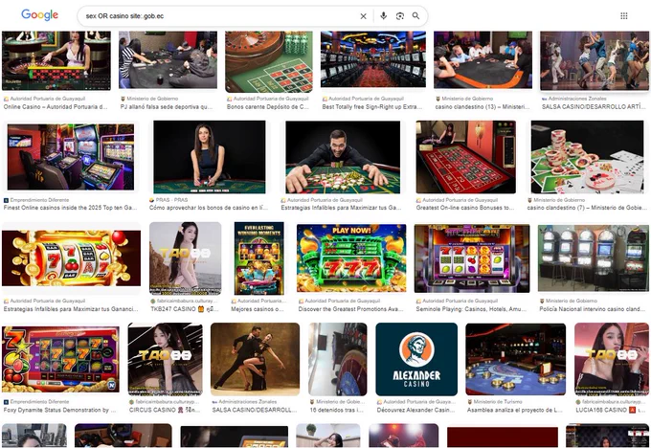Viewport: 651px width, 448px height.
Task: Click 'casino clandestino (7)' result title
Action: pos(586,208)
